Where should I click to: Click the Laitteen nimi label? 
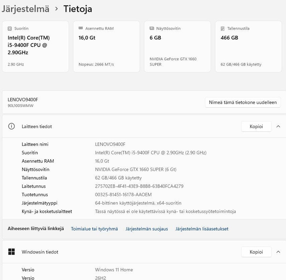(35, 144)
